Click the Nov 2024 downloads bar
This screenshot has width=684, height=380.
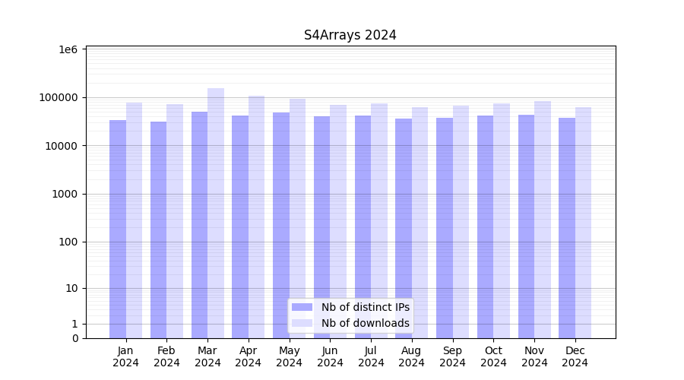coord(543,219)
